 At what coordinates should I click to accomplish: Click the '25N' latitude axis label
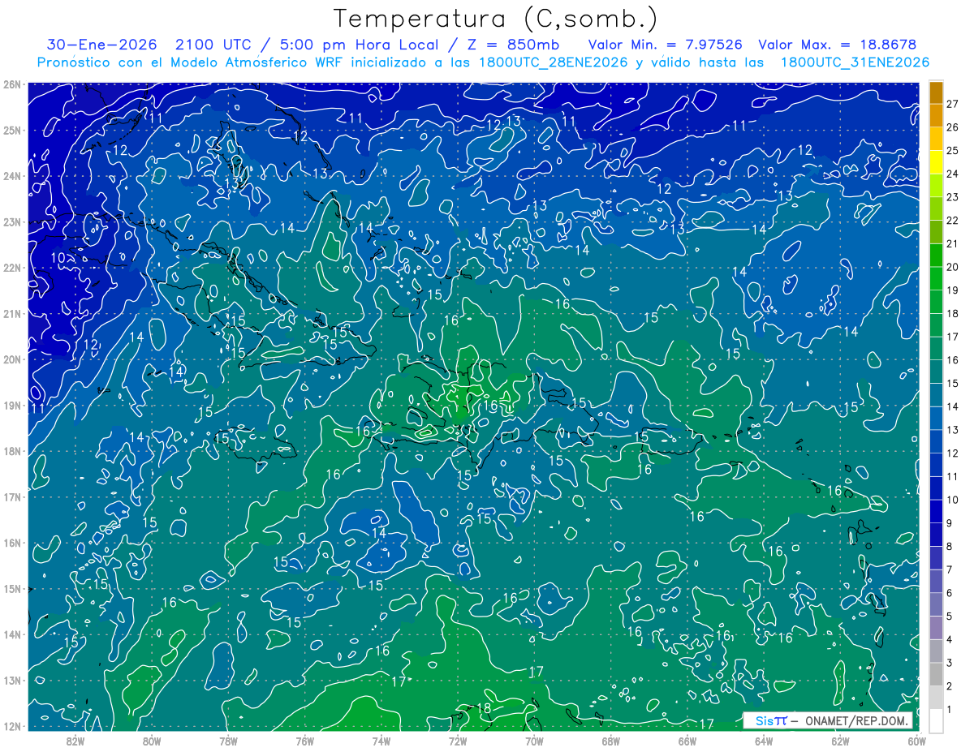click(12, 130)
